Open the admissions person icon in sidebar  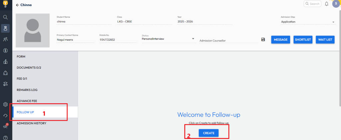(x=5, y=28)
